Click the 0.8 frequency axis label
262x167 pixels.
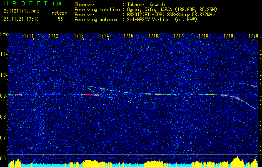3,117
